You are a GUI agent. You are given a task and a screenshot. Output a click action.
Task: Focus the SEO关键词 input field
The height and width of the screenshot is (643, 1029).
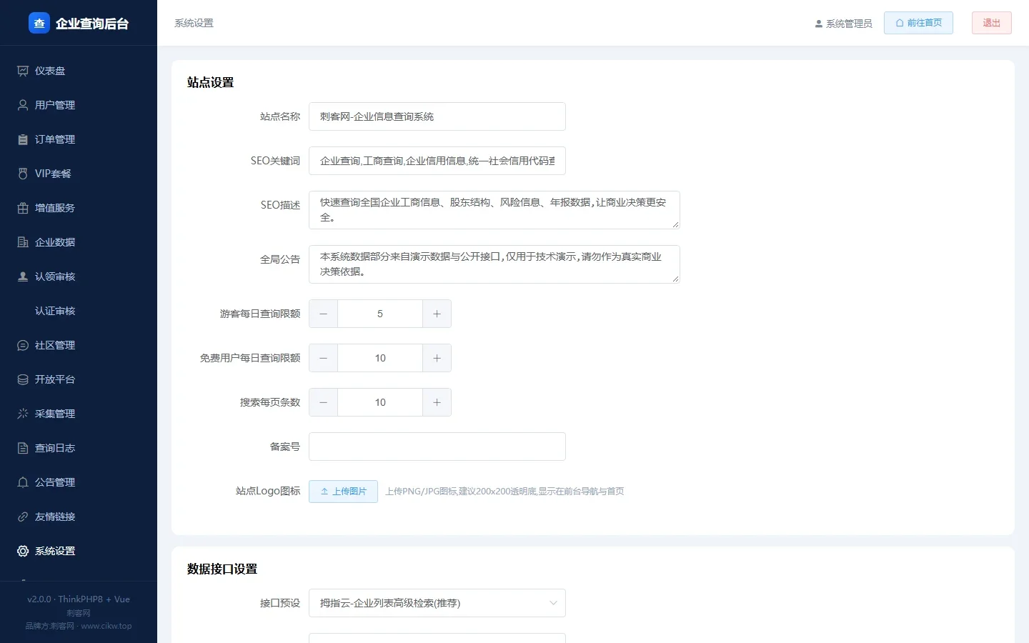click(x=437, y=161)
